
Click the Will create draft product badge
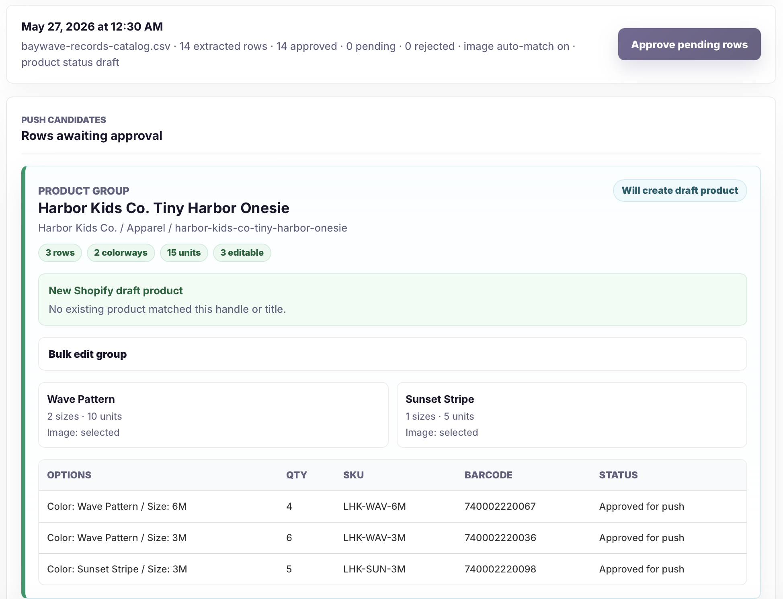click(x=680, y=191)
